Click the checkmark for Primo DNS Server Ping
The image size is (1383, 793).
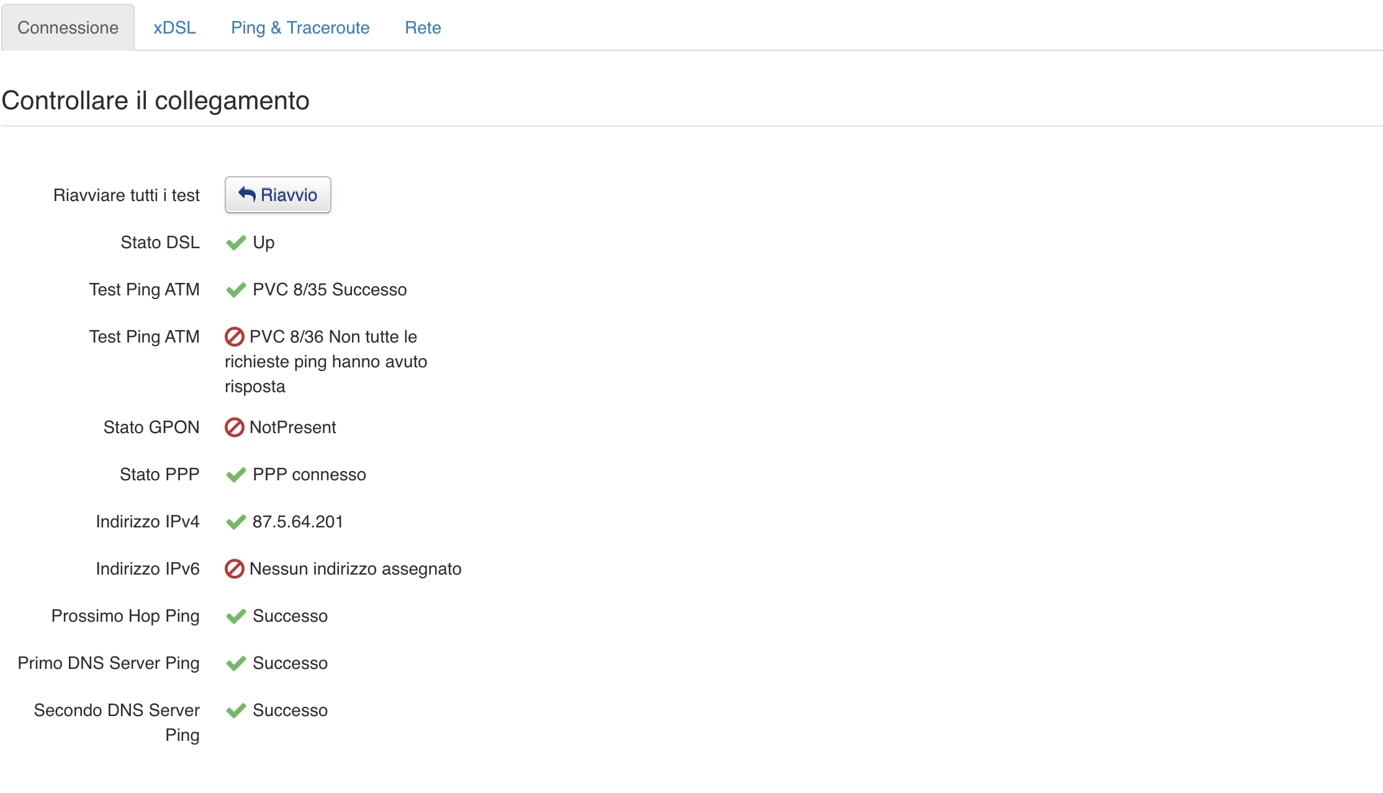236,663
